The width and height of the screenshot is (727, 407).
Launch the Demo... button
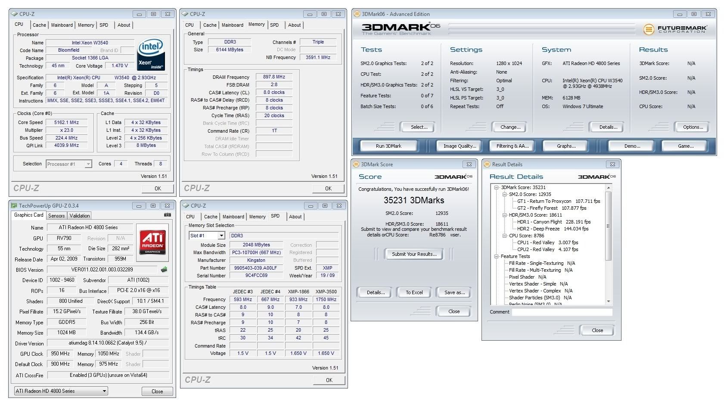(632, 146)
